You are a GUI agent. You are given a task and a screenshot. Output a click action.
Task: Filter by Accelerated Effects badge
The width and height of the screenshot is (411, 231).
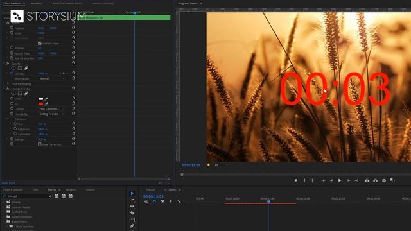pyautogui.click(x=57, y=196)
